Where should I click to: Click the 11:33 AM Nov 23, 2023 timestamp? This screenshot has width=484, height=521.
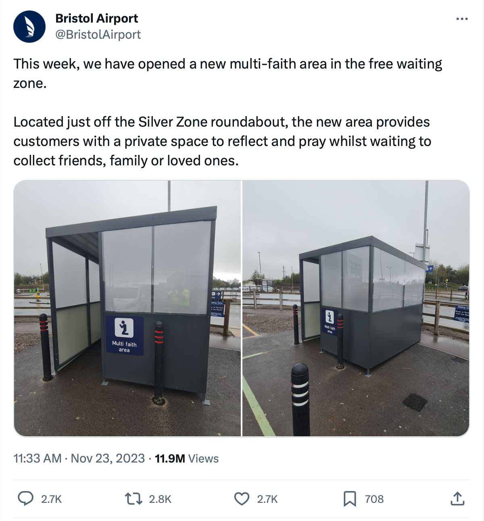pyautogui.click(x=79, y=458)
